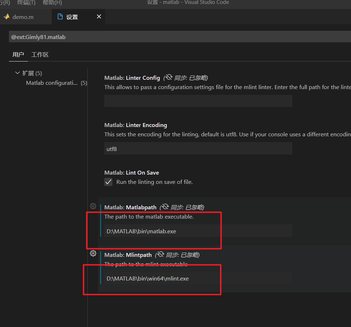Click the Linter Encoding field showing utf8
351x327 pixels.
click(x=198, y=148)
